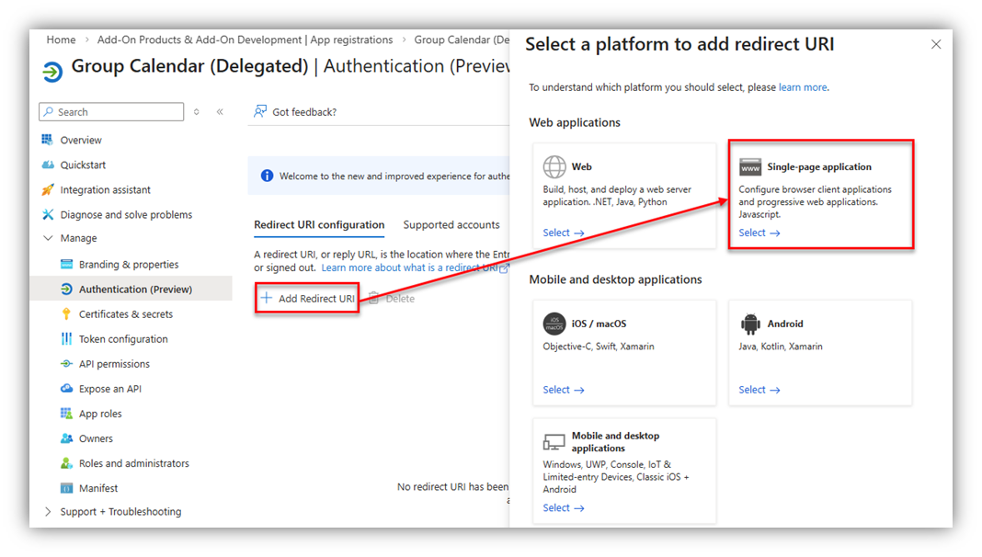The image size is (982, 557).
Task: Click the Got feedback person icon
Action: click(260, 111)
